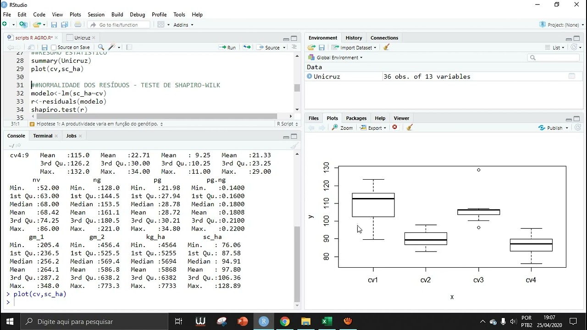Open the Export plot dropdown
The image size is (587, 330).
pyautogui.click(x=373, y=128)
